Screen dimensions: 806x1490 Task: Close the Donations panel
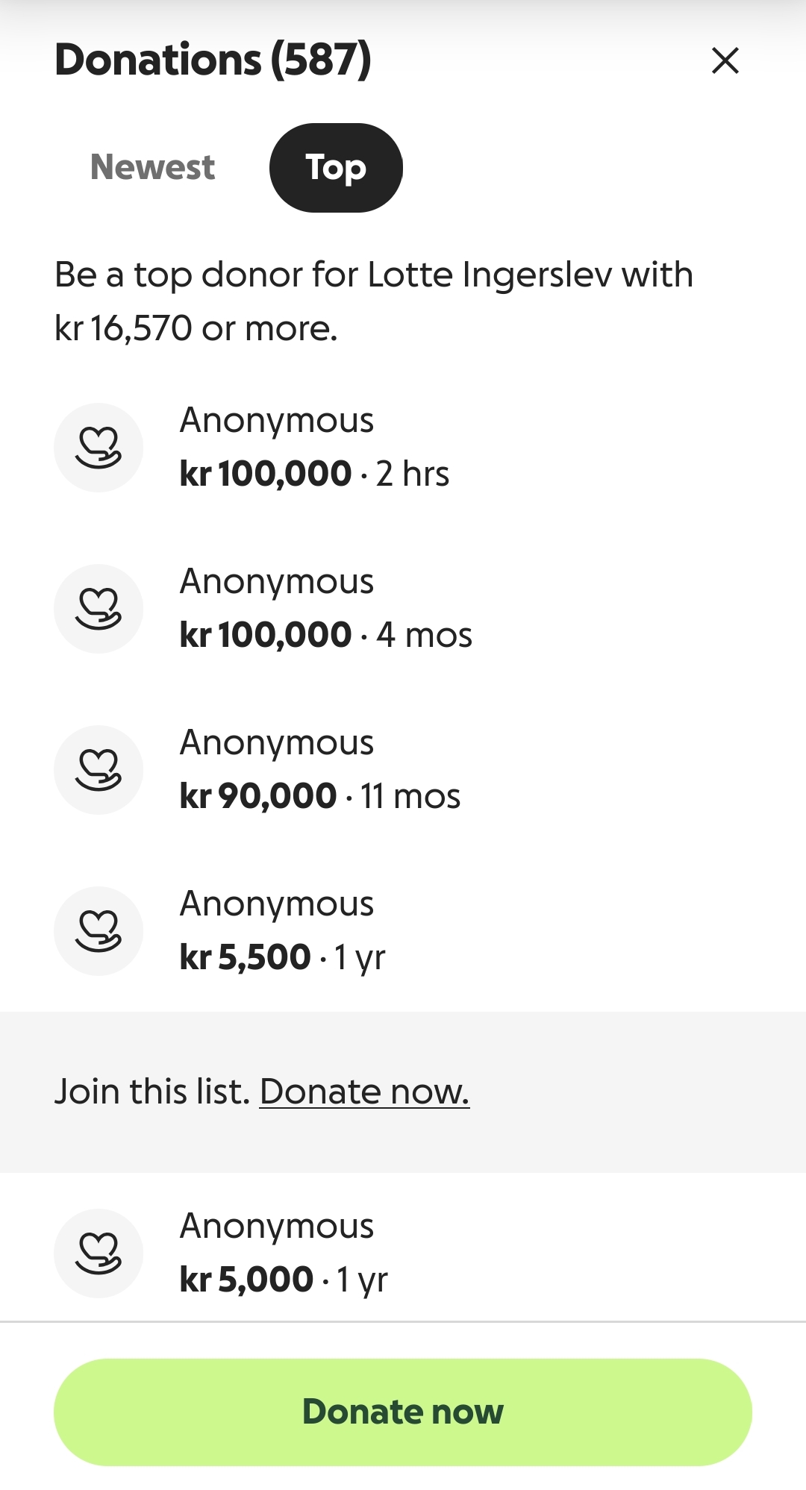coord(725,60)
